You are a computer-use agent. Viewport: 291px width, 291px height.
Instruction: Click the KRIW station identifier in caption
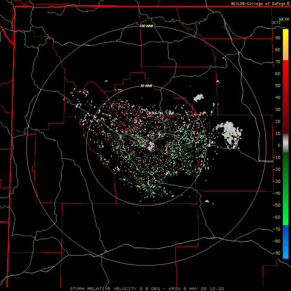pos(175,289)
